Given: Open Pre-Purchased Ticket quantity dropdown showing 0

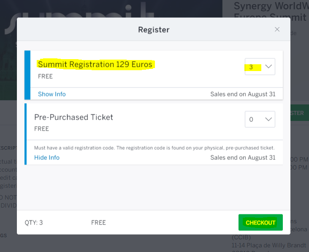Looking at the screenshot, I should click(x=260, y=119).
